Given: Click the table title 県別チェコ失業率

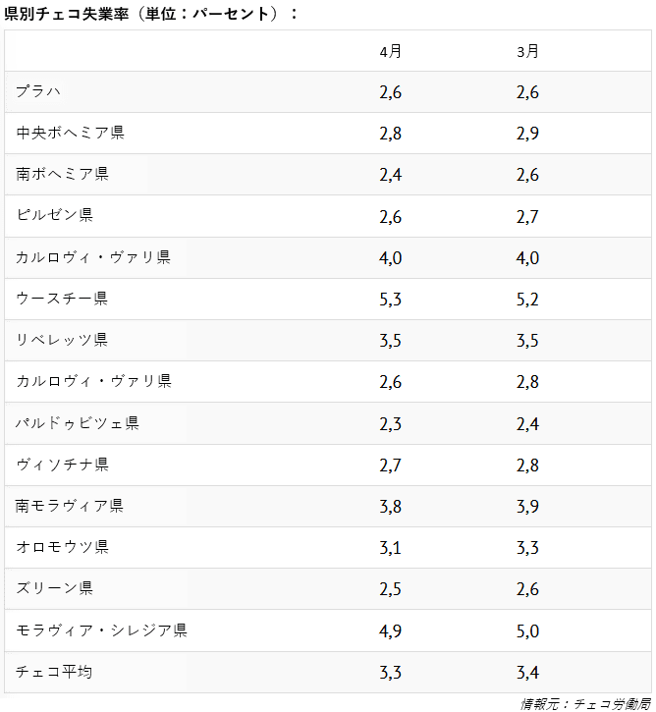Looking at the screenshot, I should 66,14.
